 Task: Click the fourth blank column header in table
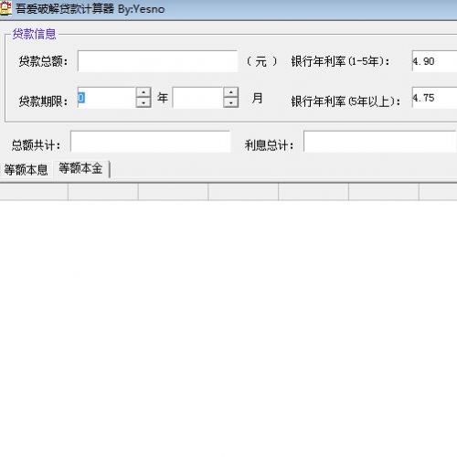[243, 192]
